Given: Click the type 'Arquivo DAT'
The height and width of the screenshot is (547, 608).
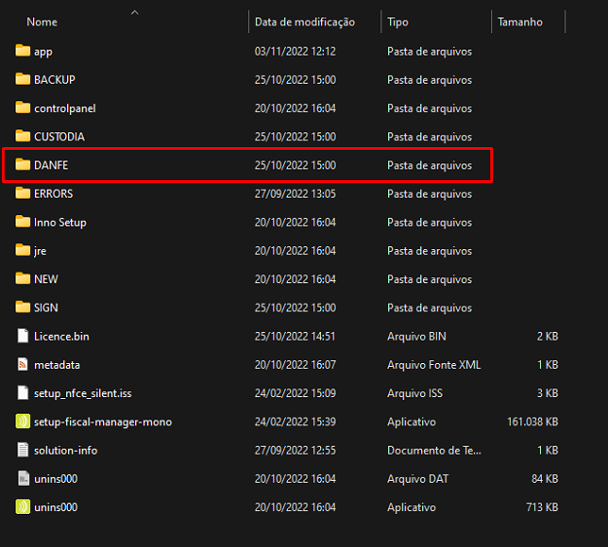Looking at the screenshot, I should 417,479.
